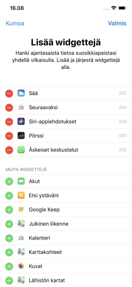Remove the Sää widget with the red minus
The height and width of the screenshot is (287, 132).
[9, 93]
